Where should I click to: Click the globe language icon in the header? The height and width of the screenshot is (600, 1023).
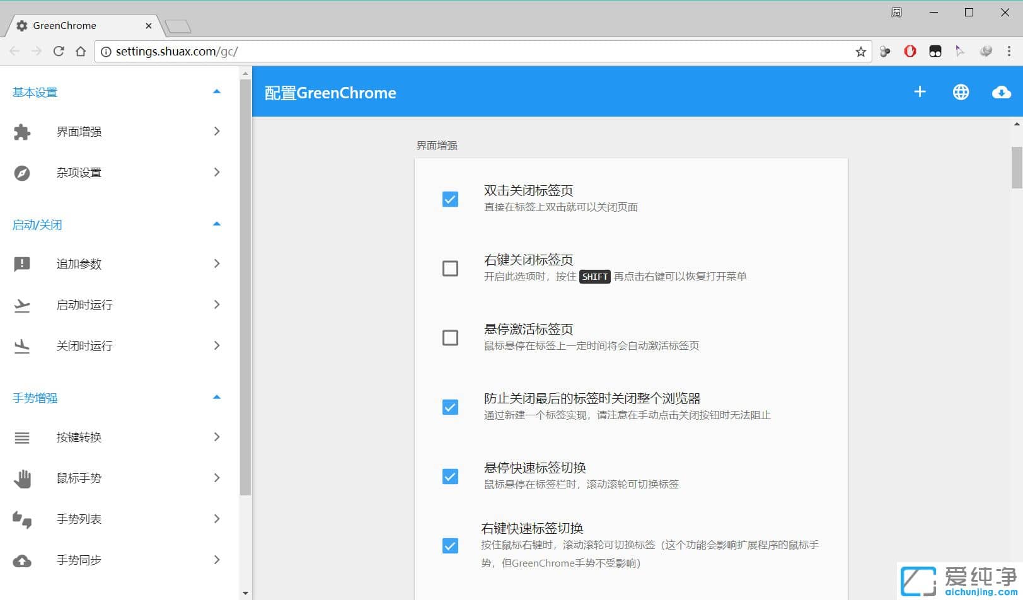tap(961, 92)
